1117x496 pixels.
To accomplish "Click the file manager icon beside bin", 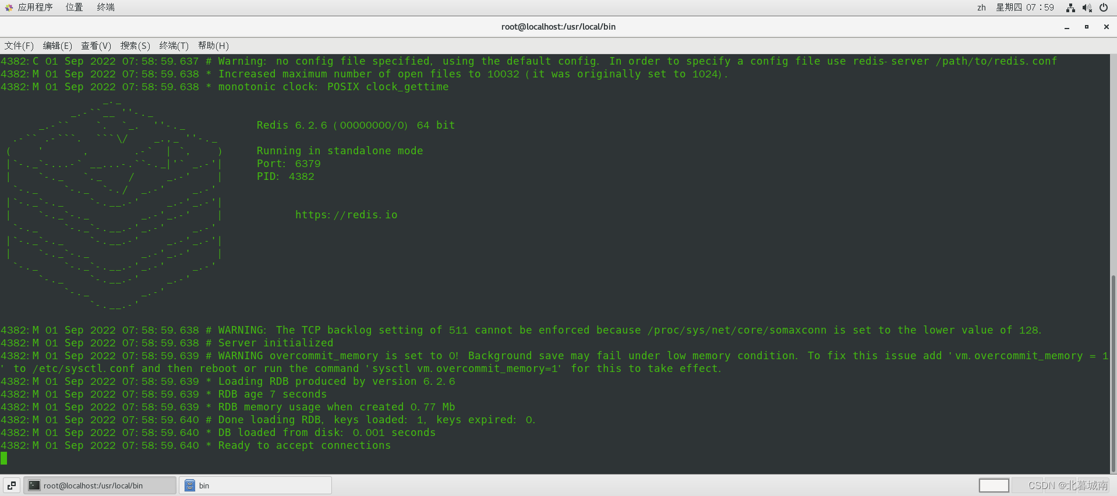I will click(189, 486).
